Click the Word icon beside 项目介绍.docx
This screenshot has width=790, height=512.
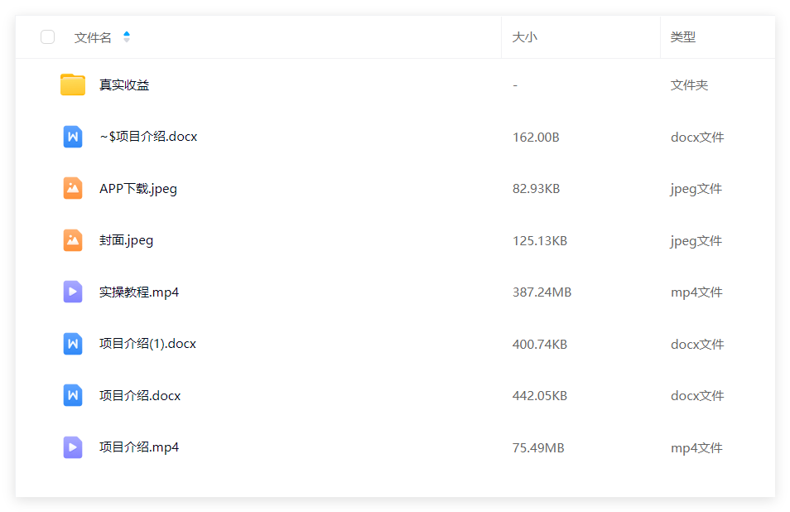click(73, 395)
